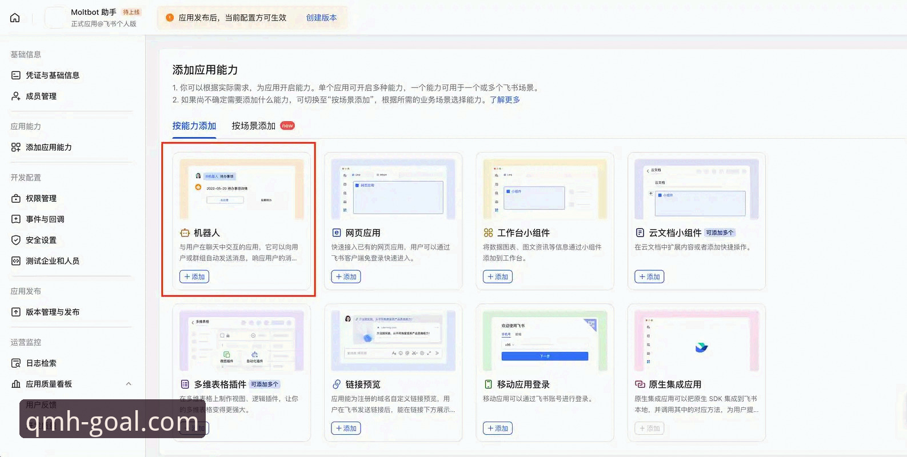The height and width of the screenshot is (457, 907).
Task: Collapse the 应用质量看板 section chevron
Action: point(129,384)
